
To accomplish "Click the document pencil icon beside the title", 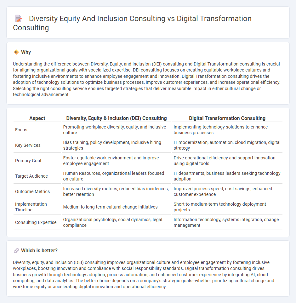I will [18, 19].
